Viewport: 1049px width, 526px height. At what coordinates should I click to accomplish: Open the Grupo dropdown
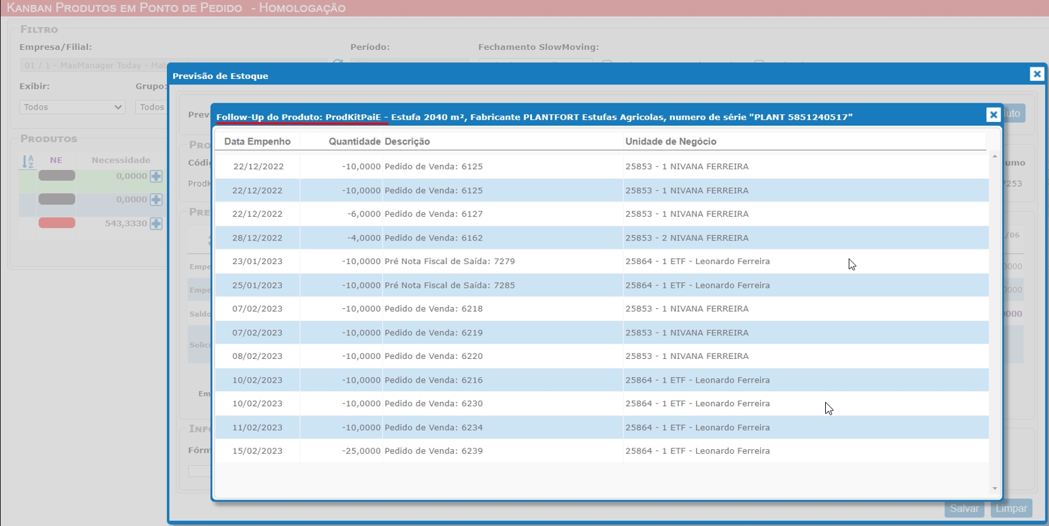click(152, 107)
